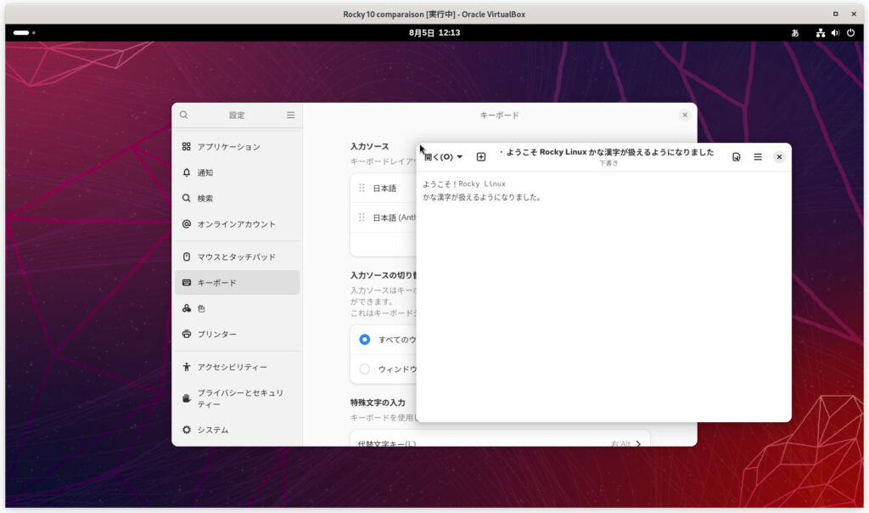
Task: Open the Settings hamburger menu
Action: point(290,115)
